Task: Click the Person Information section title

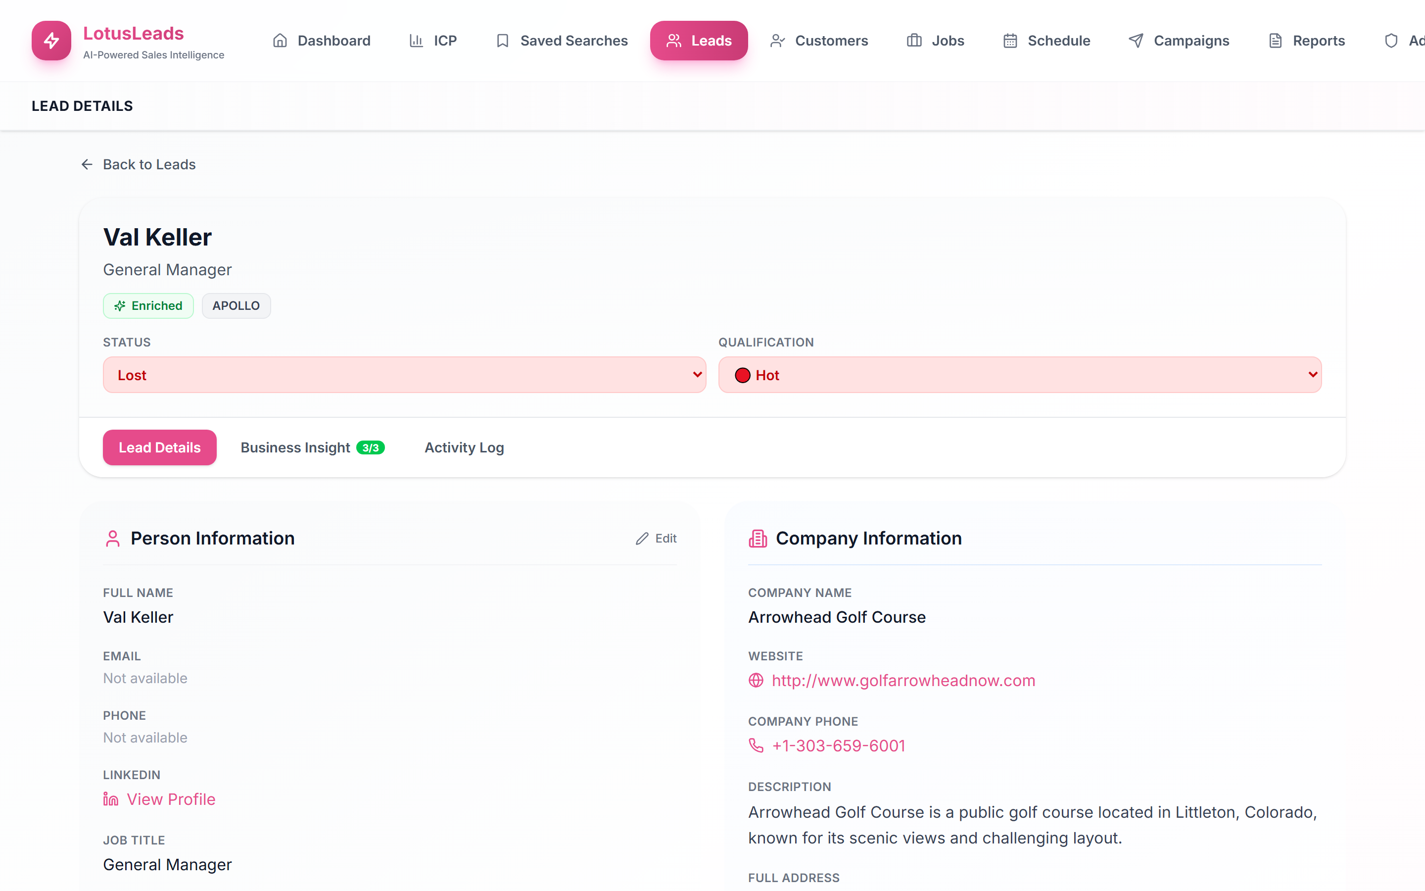Action: (213, 539)
